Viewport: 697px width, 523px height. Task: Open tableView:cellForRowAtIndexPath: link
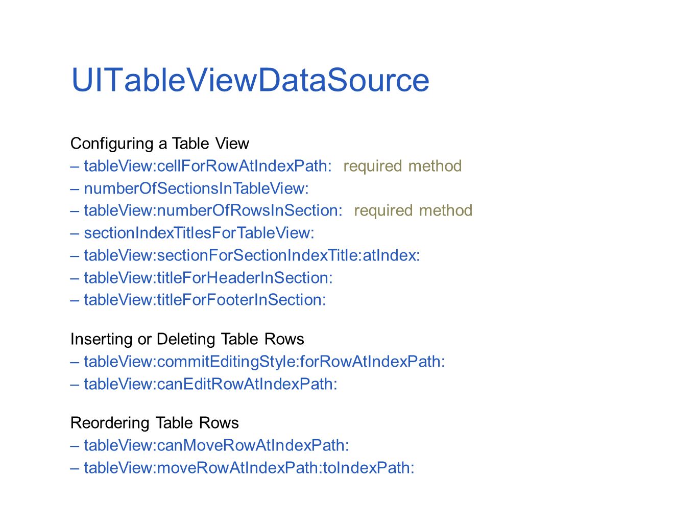click(208, 166)
